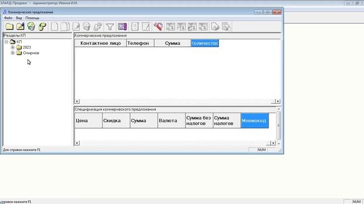Click the down arrow of specification vertical scrollbar

[x=279, y=143]
